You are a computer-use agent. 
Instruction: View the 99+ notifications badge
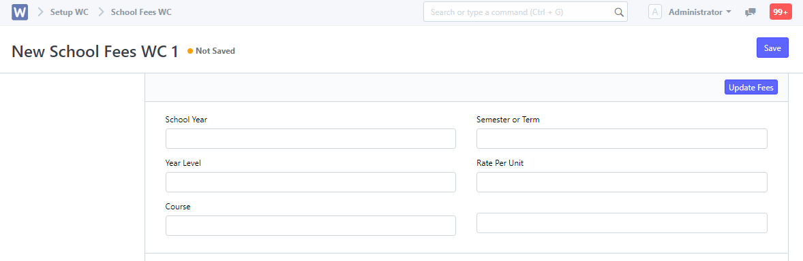pos(781,12)
